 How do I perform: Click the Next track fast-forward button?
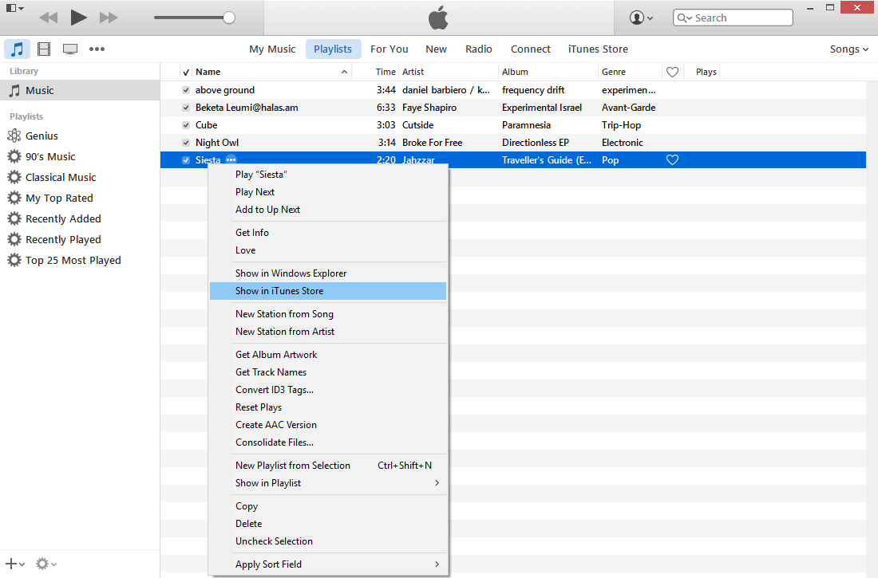tap(109, 18)
